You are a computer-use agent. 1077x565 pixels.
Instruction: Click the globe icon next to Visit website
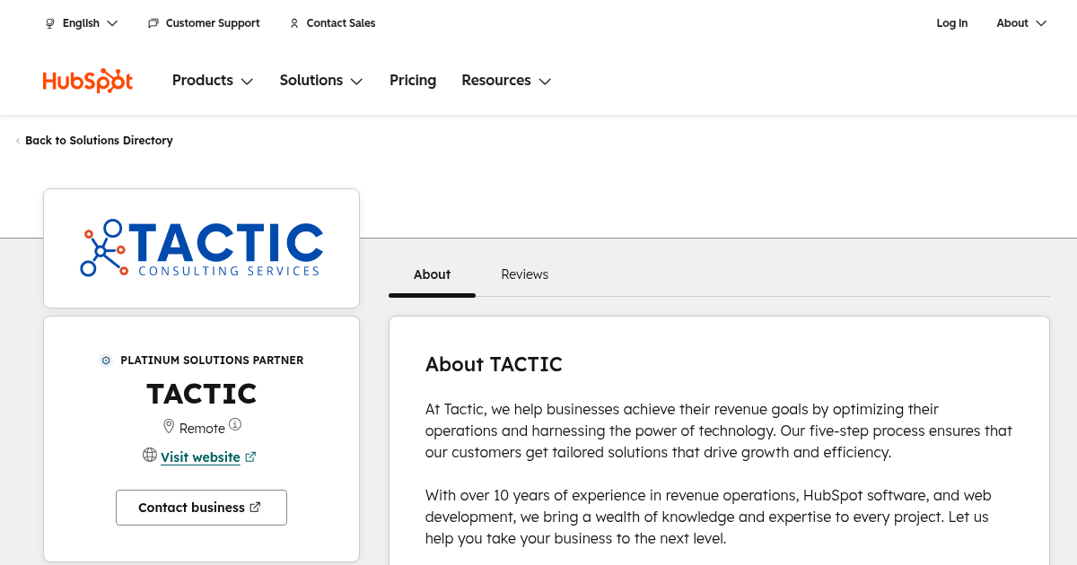[150, 455]
